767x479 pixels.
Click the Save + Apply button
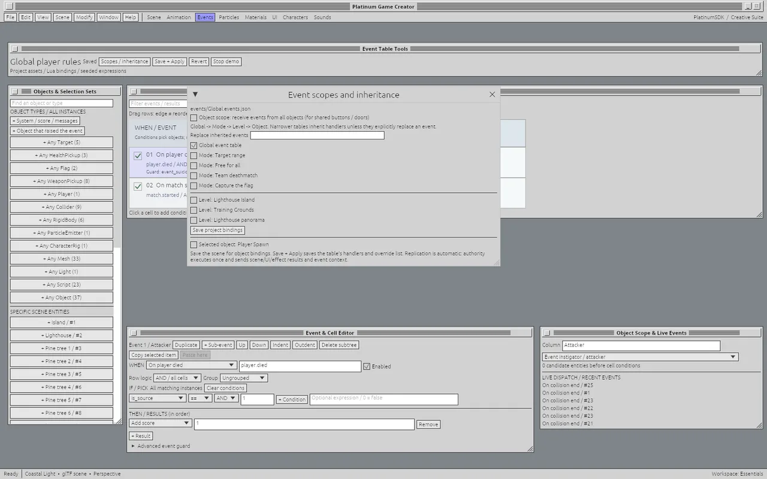(170, 62)
